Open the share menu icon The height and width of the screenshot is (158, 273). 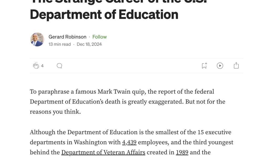[236, 66]
